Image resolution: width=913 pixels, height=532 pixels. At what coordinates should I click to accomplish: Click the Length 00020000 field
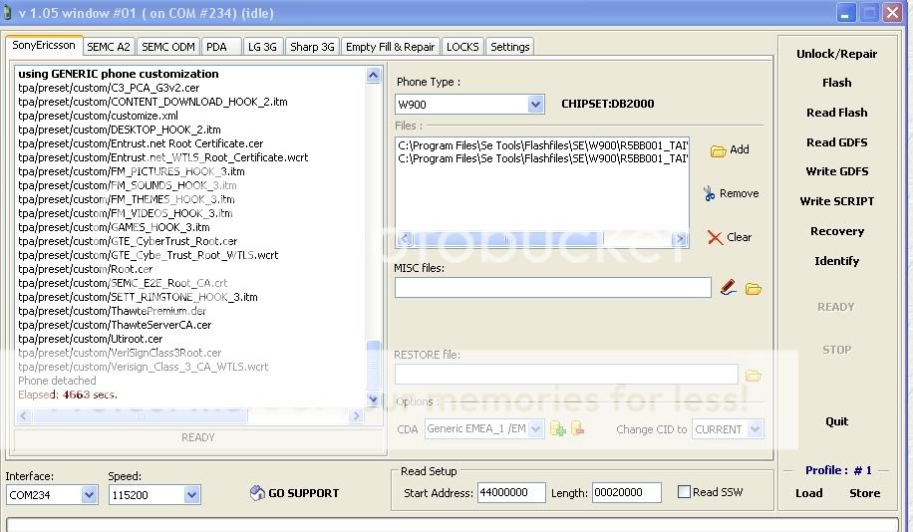click(x=627, y=492)
